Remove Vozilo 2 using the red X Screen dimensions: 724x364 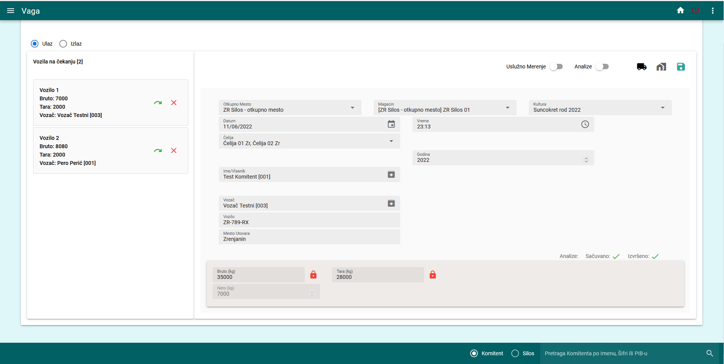click(174, 150)
